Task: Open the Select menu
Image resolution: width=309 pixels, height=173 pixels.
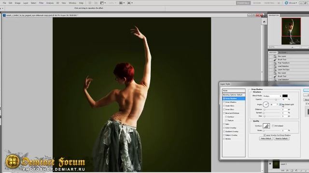Action: pyautogui.click(x=33, y=3)
